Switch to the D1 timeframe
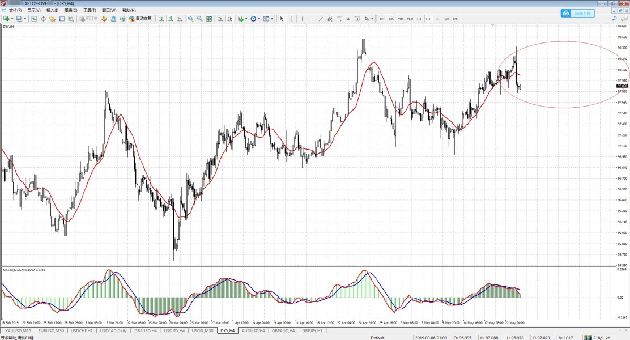 point(437,19)
